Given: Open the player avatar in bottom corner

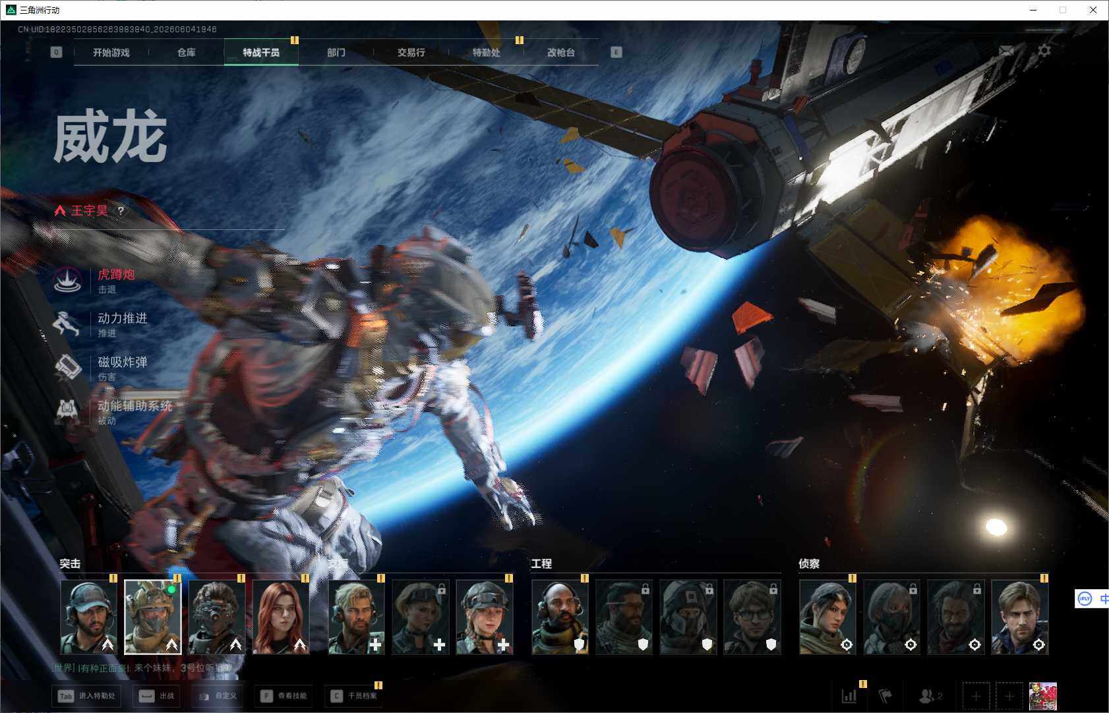Looking at the screenshot, I should click(1043, 697).
